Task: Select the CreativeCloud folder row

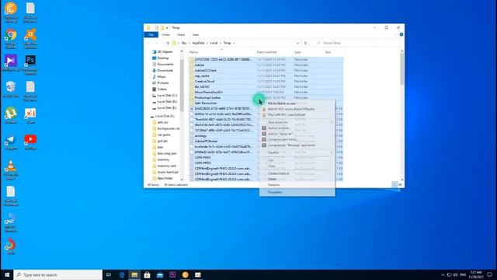Action: click(266, 81)
